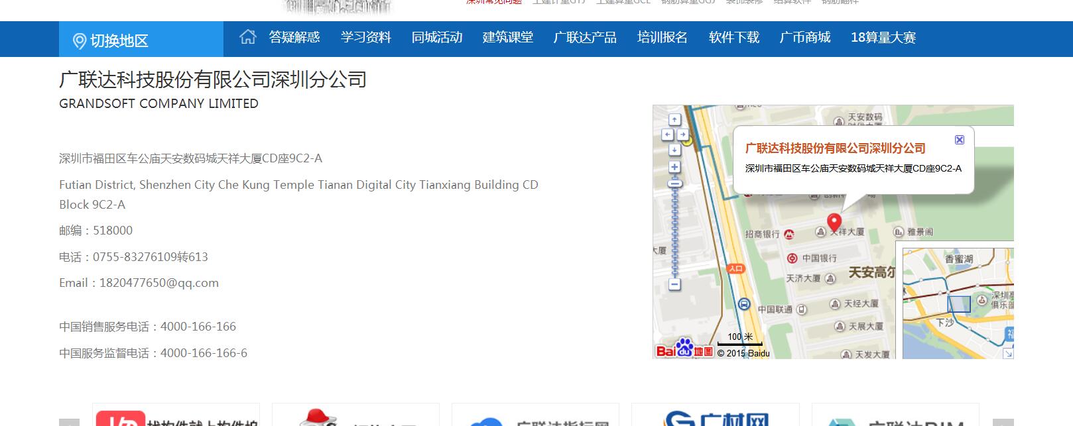Open 建筑课堂 from the navigation bar
Screen dimensions: 1073x426
tap(508, 38)
